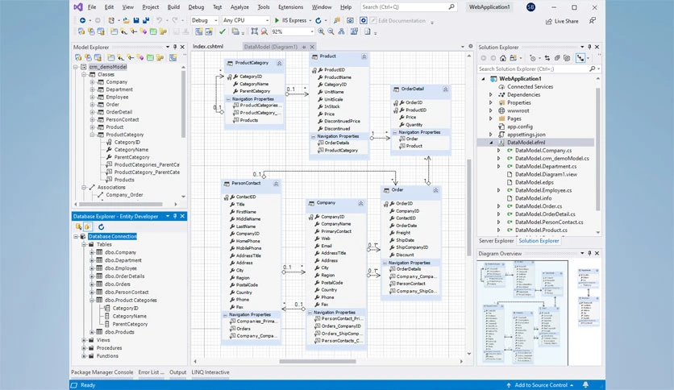Viewport: 674px width, 390px height.
Task: Click the Zoom In magnifier icon
Action: pos(321,31)
